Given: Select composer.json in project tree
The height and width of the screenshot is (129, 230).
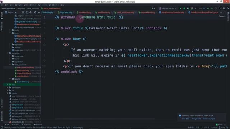Looking at the screenshot, I should 18,105.
